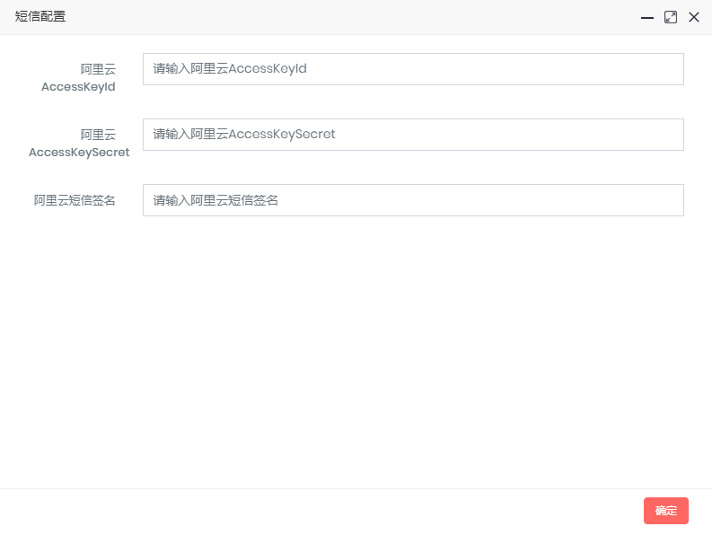The height and width of the screenshot is (535, 712).
Task: Maximize the 短信配置 dialog window
Action: coord(670,17)
